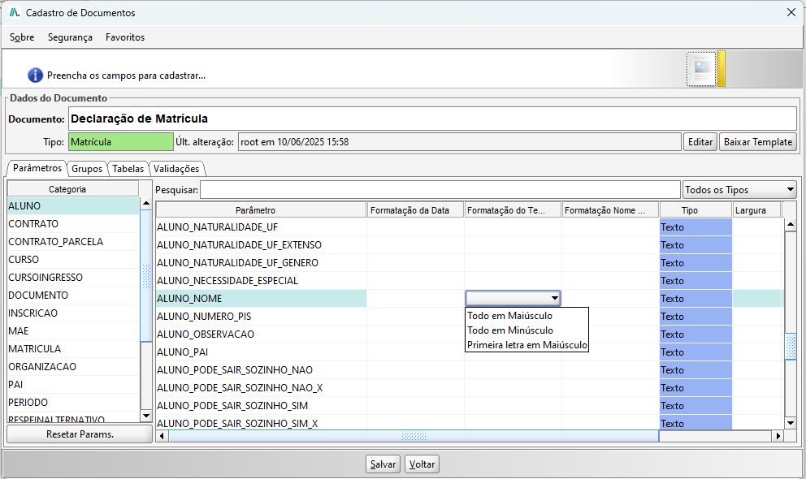Select the CONTRATO category

tap(73, 224)
